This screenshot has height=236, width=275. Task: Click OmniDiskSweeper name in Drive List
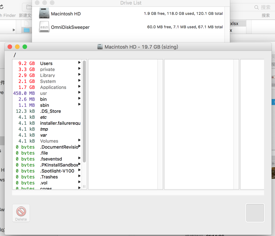pyautogui.click(x=70, y=27)
